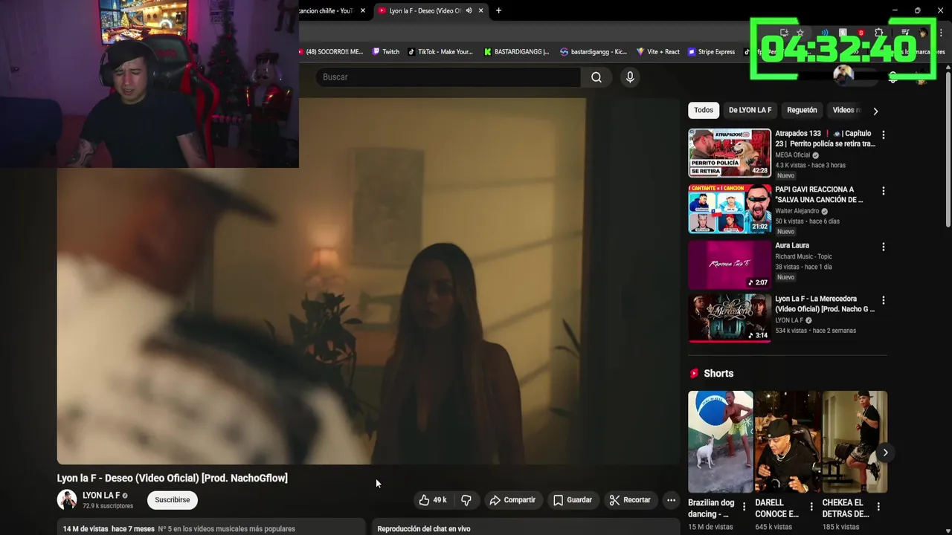Expand Reproducción del chat en vivo

[x=525, y=528]
